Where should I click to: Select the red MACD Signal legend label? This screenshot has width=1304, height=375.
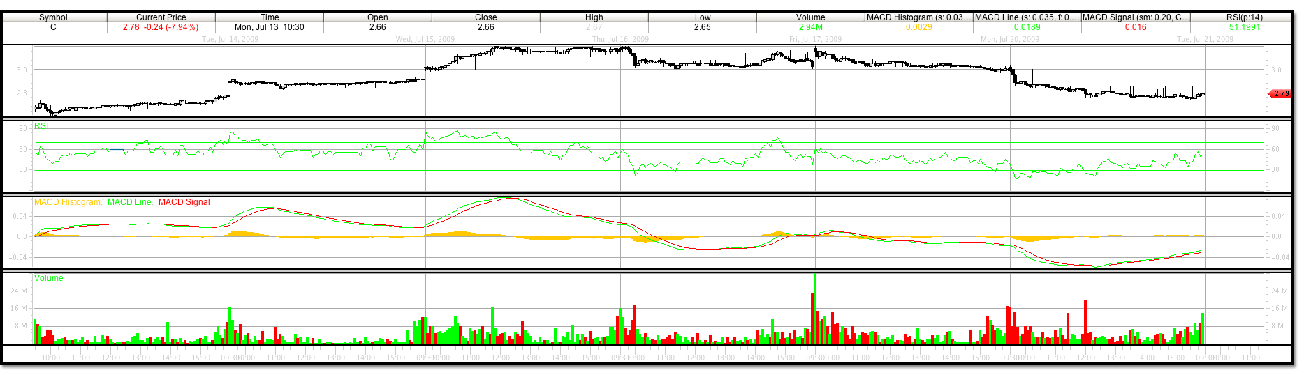[184, 202]
